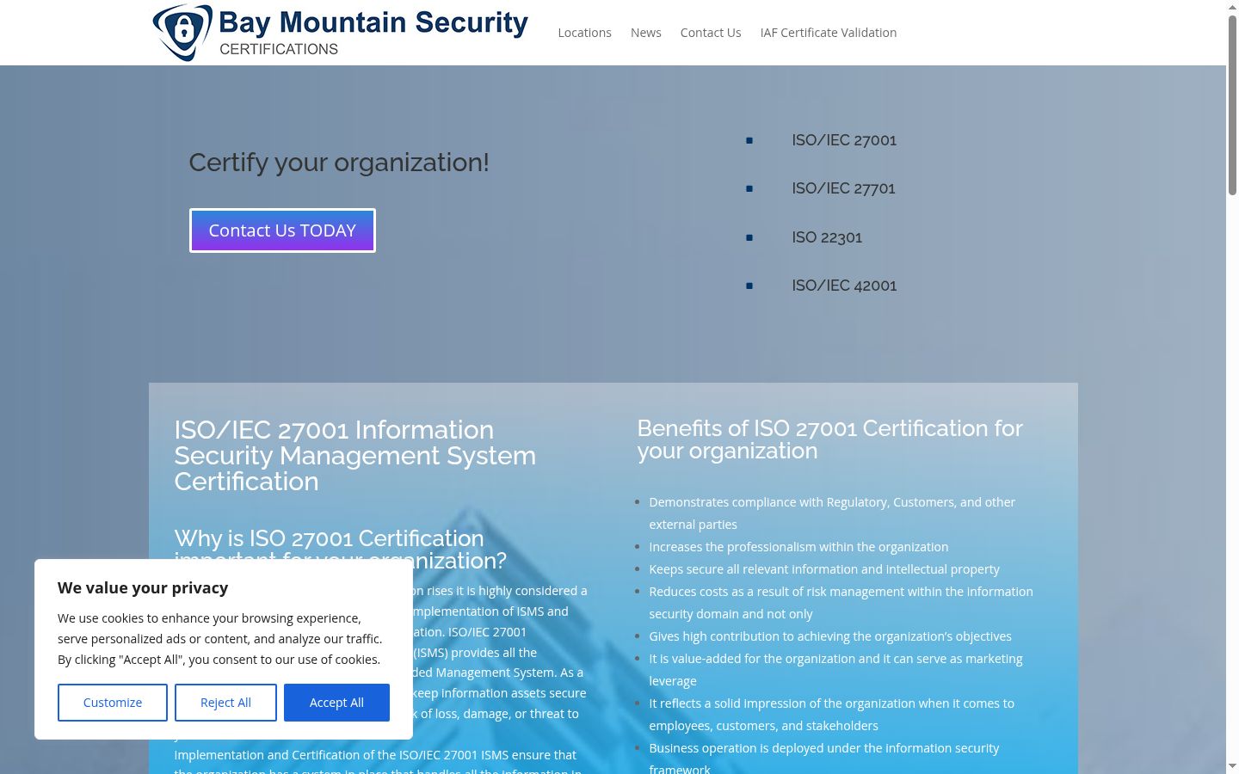Click the Contact Us TODAY button

click(282, 230)
